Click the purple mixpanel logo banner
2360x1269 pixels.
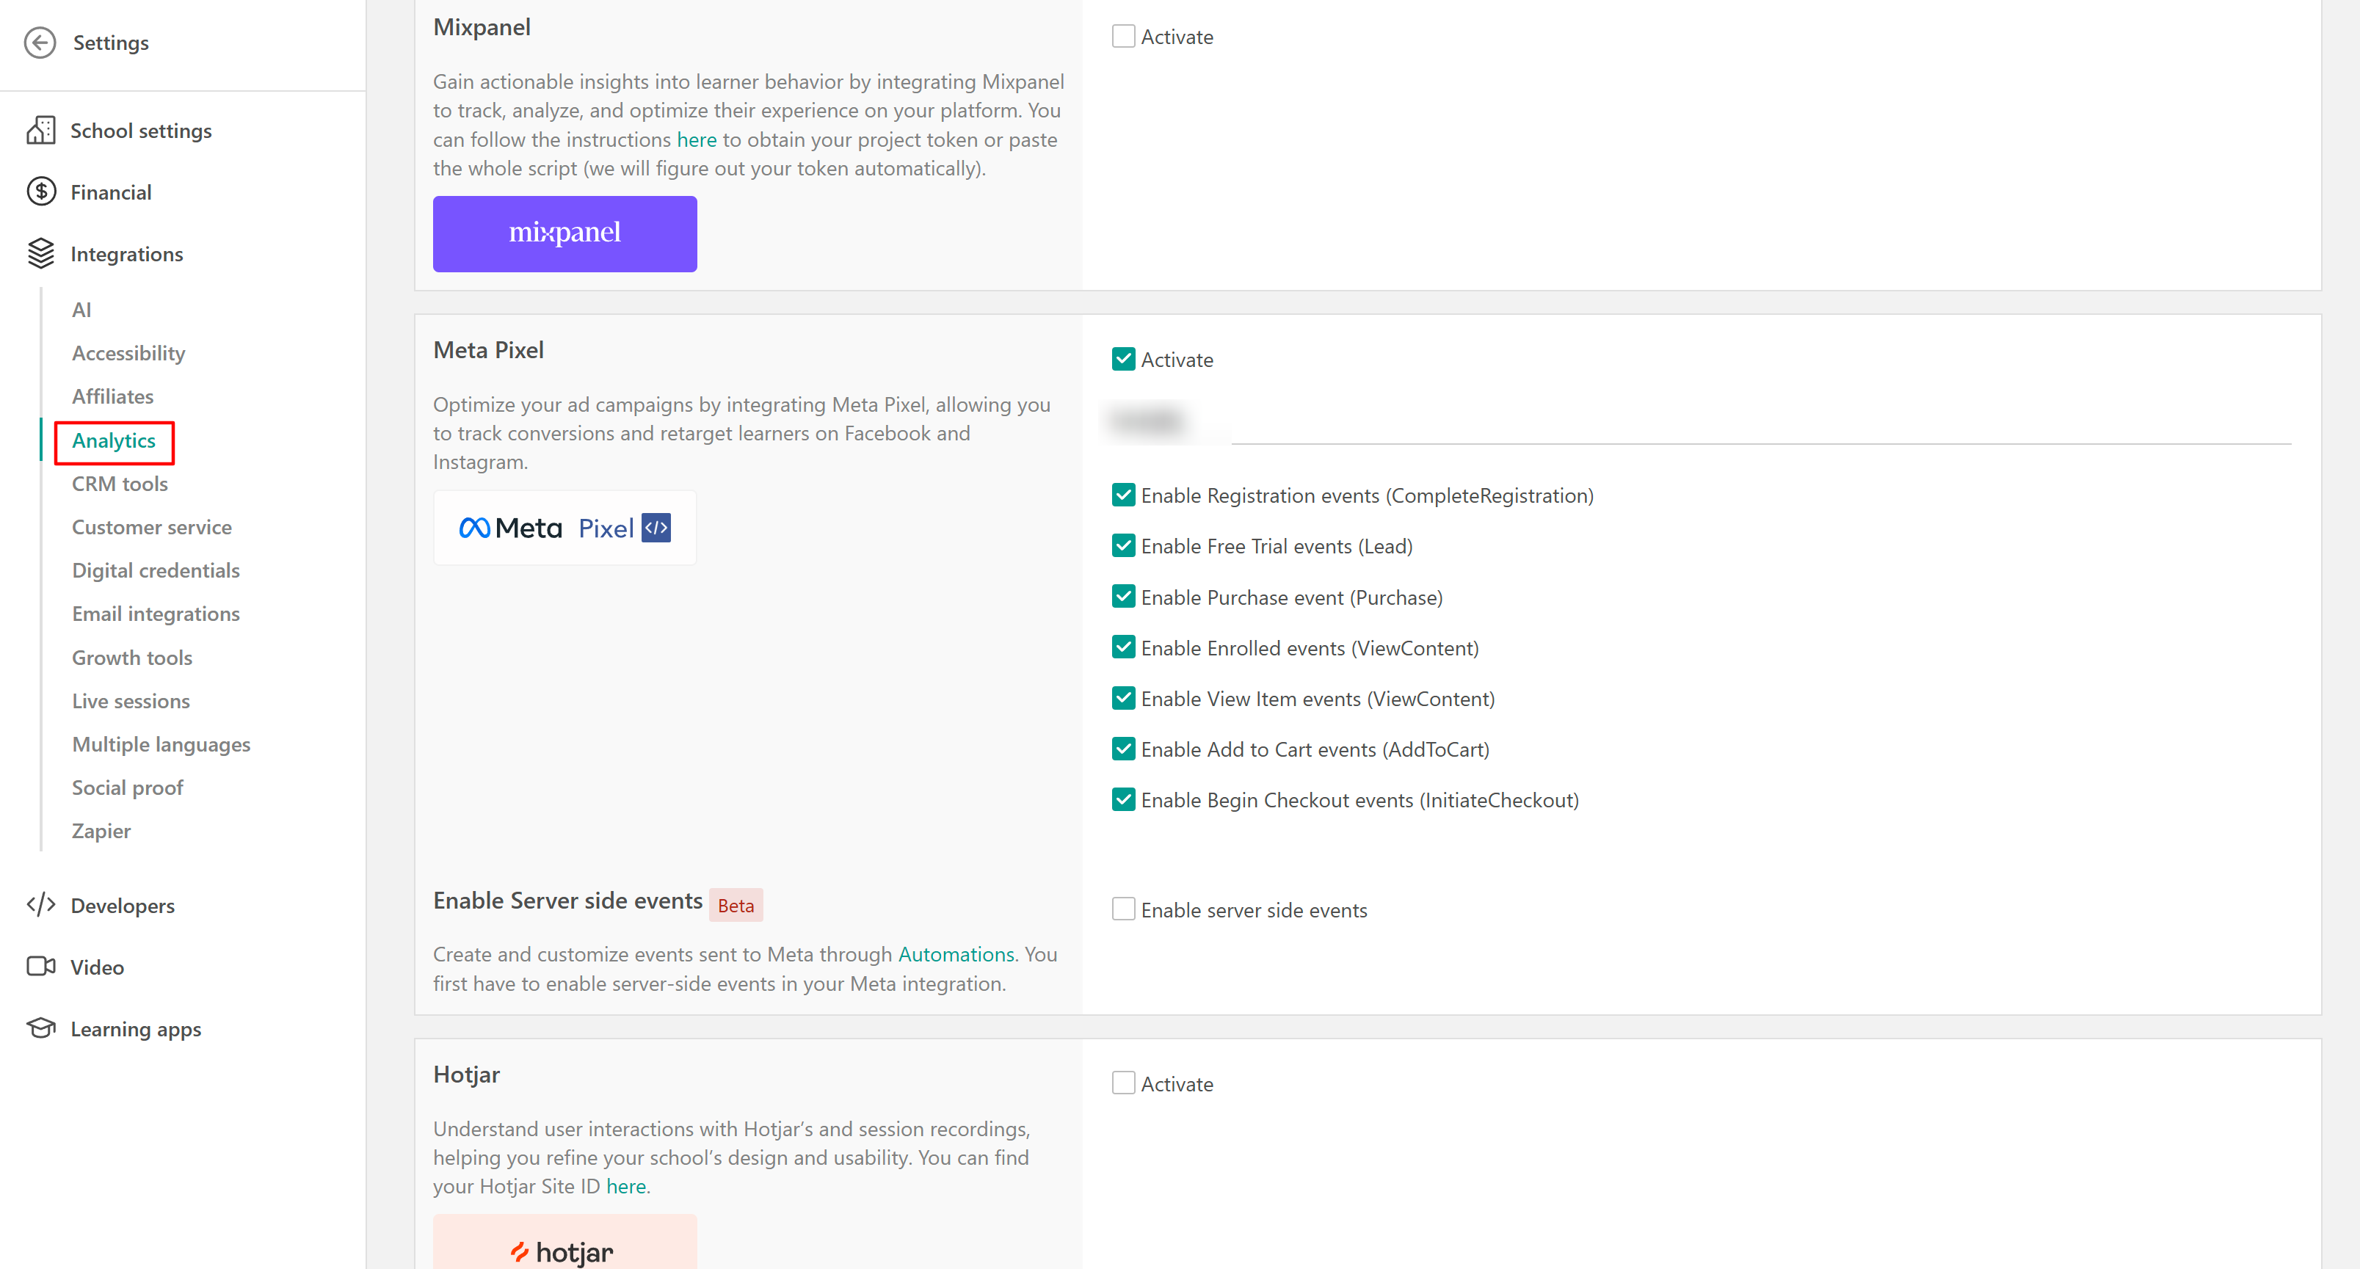[x=564, y=233]
